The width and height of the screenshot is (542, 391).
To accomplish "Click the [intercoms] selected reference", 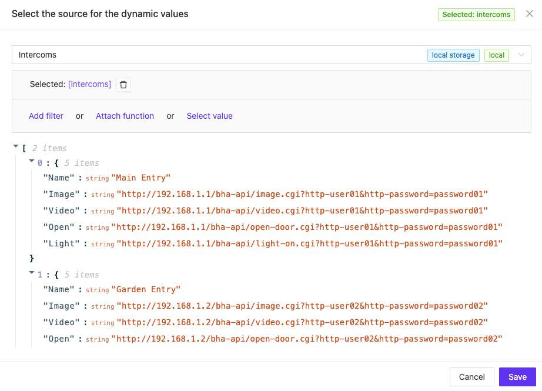I will pyautogui.click(x=89, y=84).
